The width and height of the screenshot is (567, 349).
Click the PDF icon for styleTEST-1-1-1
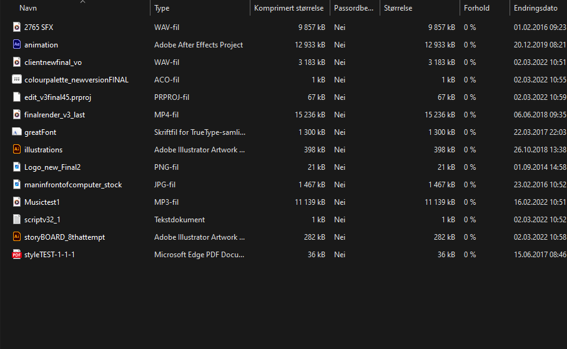[17, 255]
